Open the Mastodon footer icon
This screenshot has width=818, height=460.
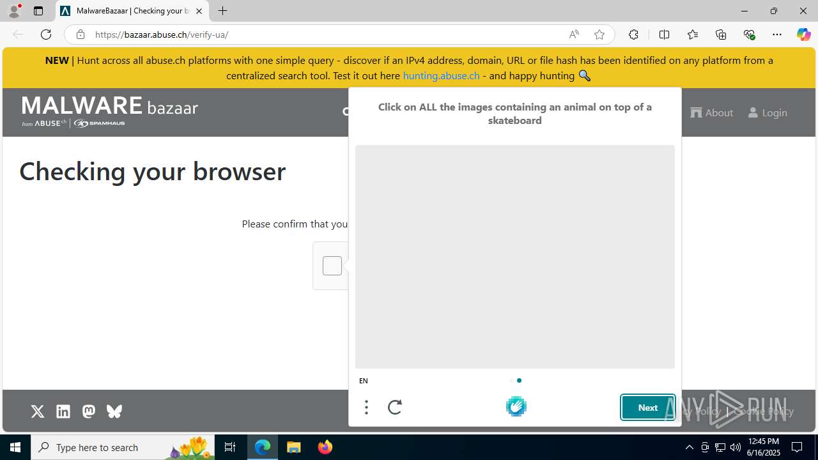pos(89,411)
